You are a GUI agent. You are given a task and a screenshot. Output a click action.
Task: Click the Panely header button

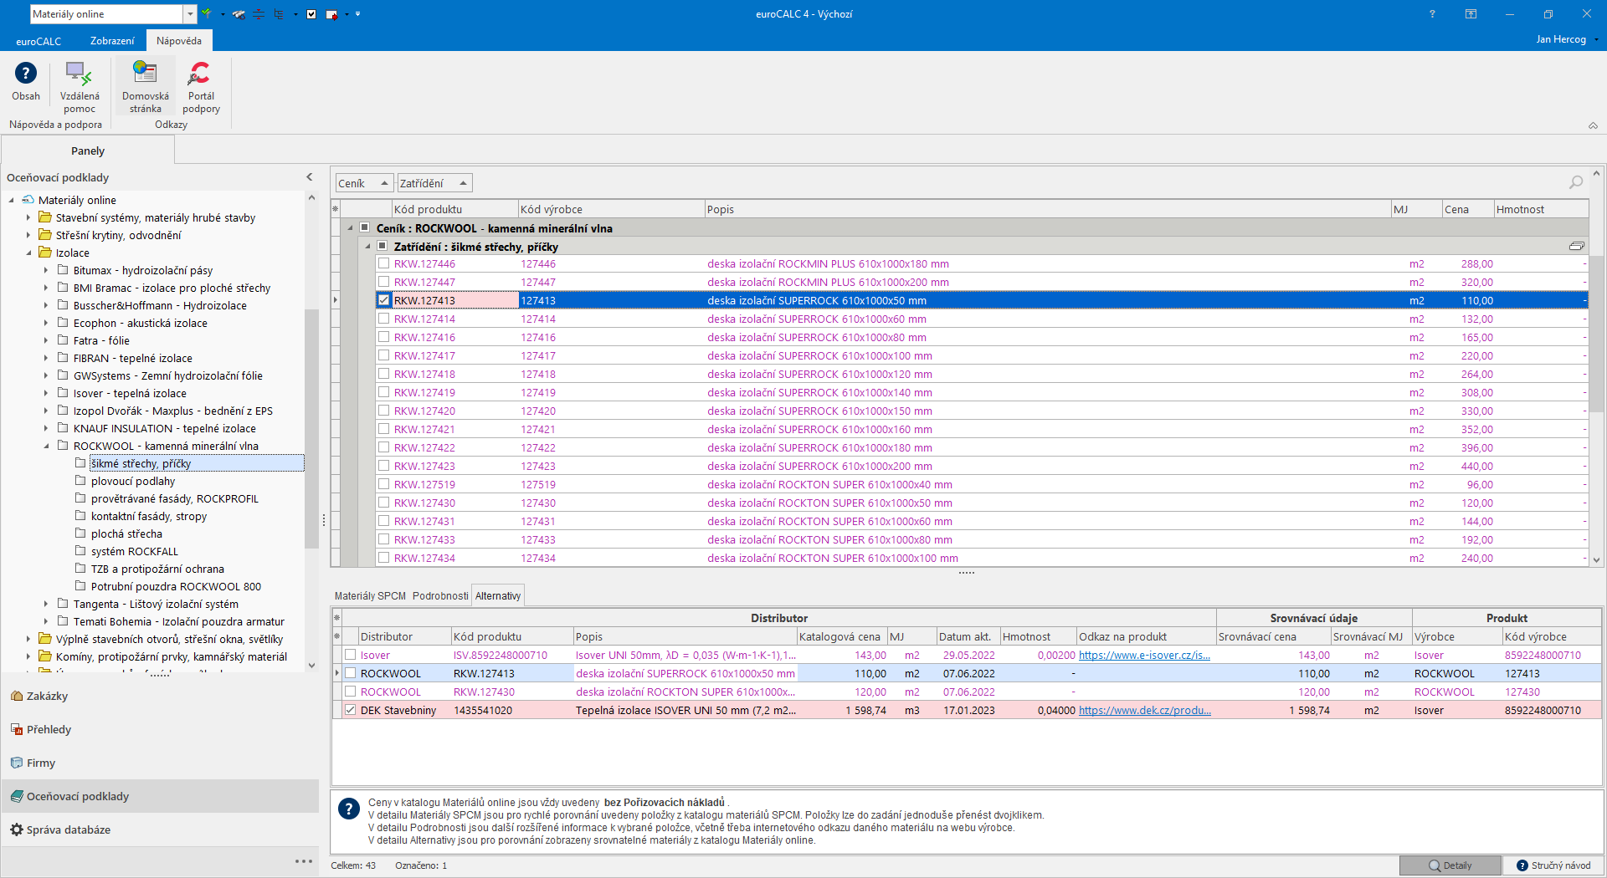coord(88,151)
